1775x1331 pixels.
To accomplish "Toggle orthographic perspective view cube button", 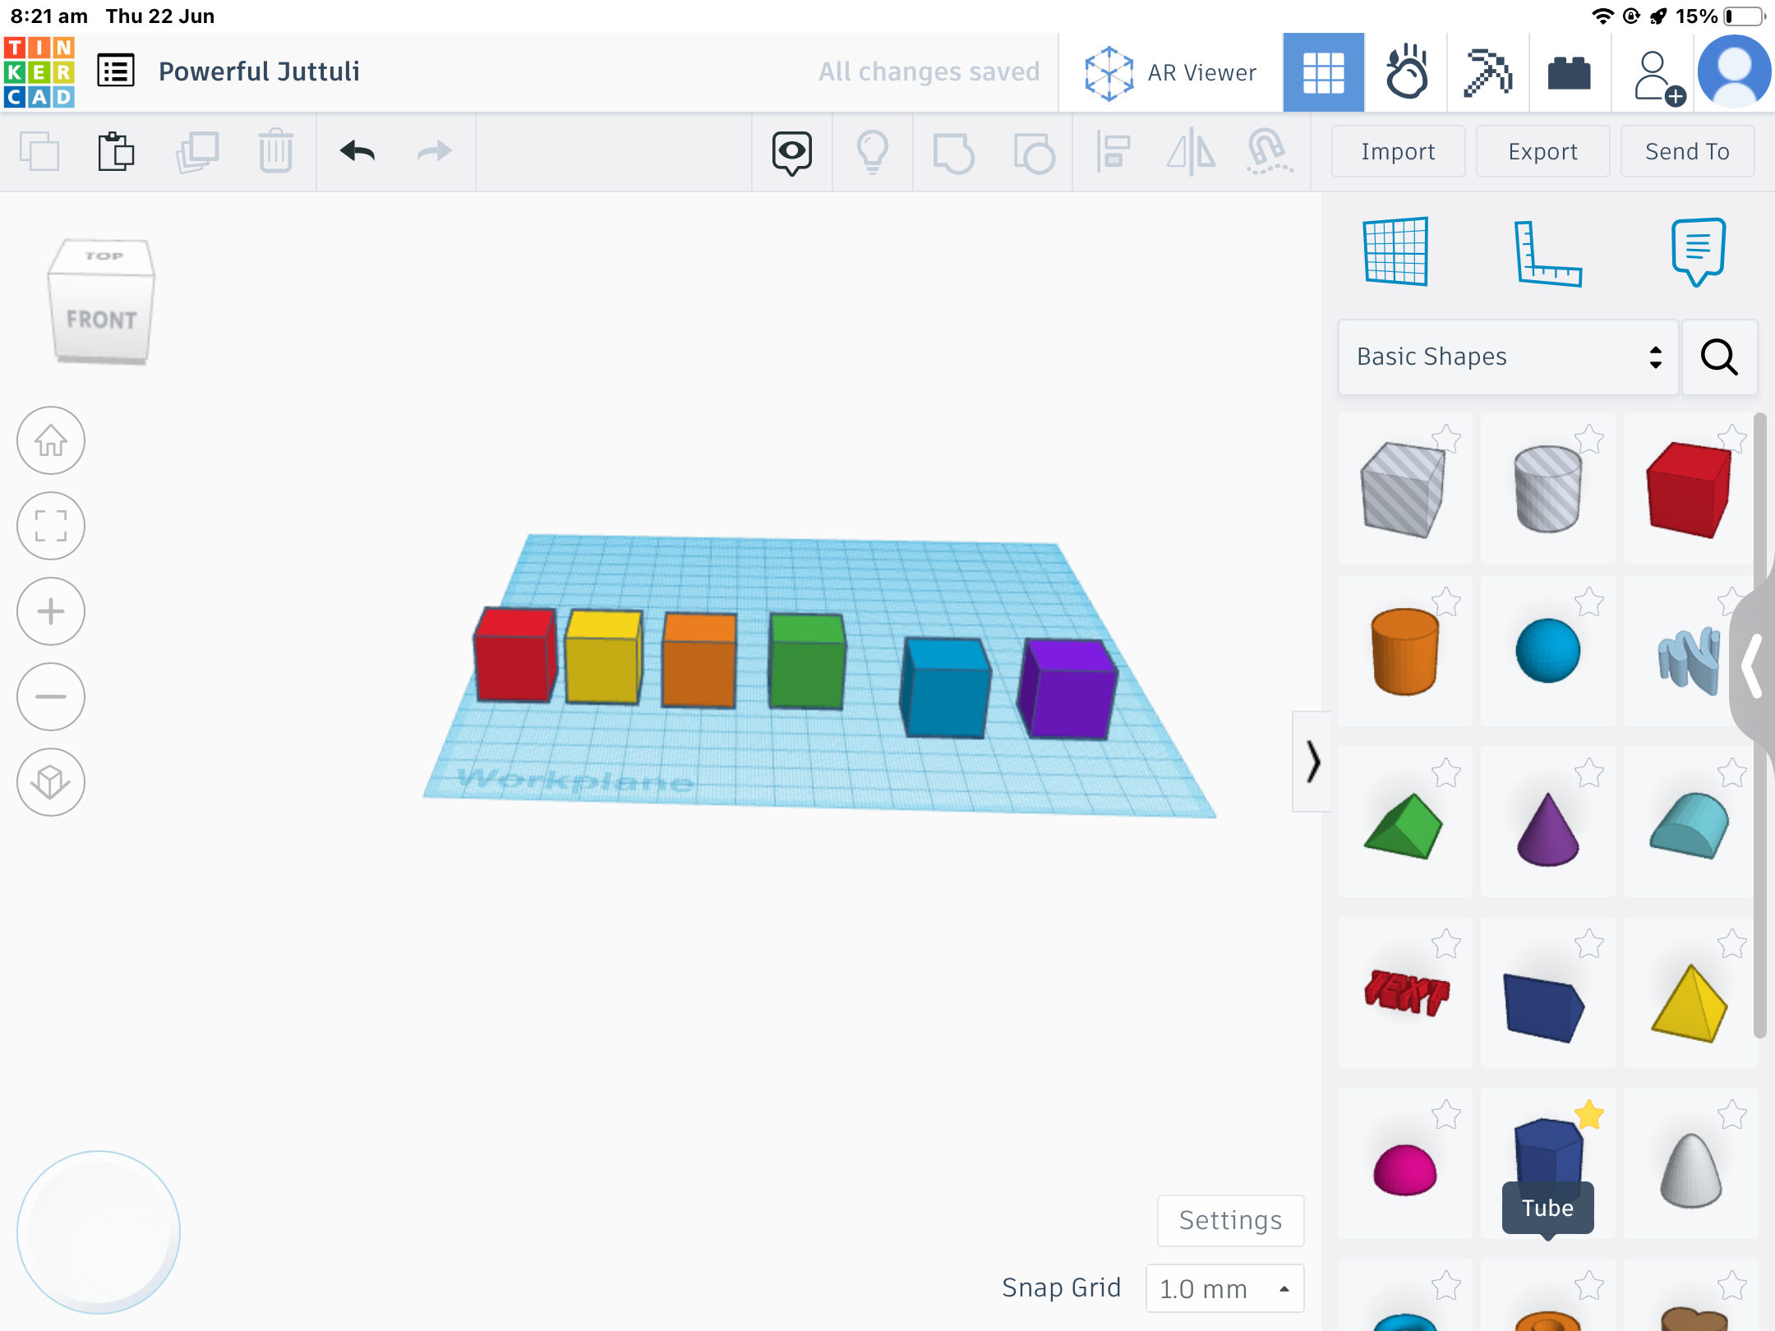I will click(51, 782).
